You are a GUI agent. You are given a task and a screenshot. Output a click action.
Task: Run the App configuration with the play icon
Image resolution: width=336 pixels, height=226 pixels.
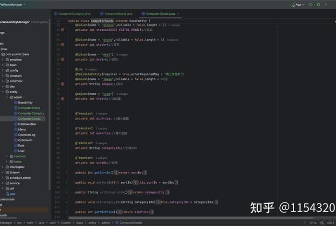(311, 4)
